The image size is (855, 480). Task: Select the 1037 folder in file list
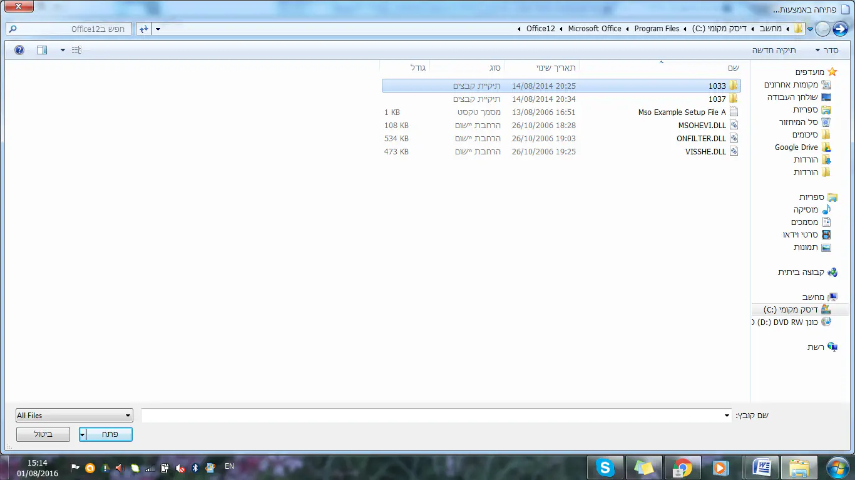(717, 99)
